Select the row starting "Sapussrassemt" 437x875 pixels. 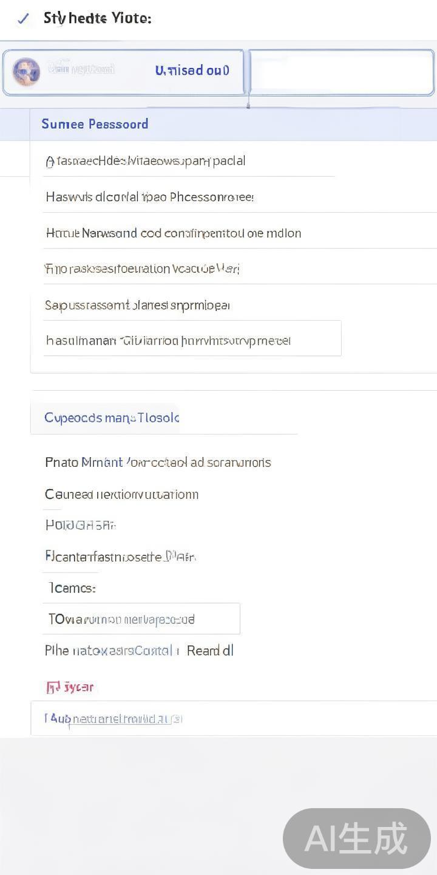coord(138,305)
